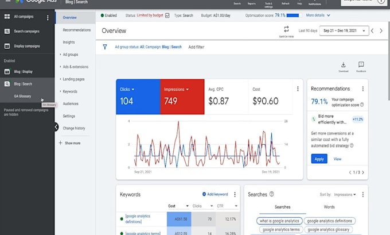Click the Avg. CPC metric card
This screenshot has height=235, width=390.
pyautogui.click(x=226, y=97)
